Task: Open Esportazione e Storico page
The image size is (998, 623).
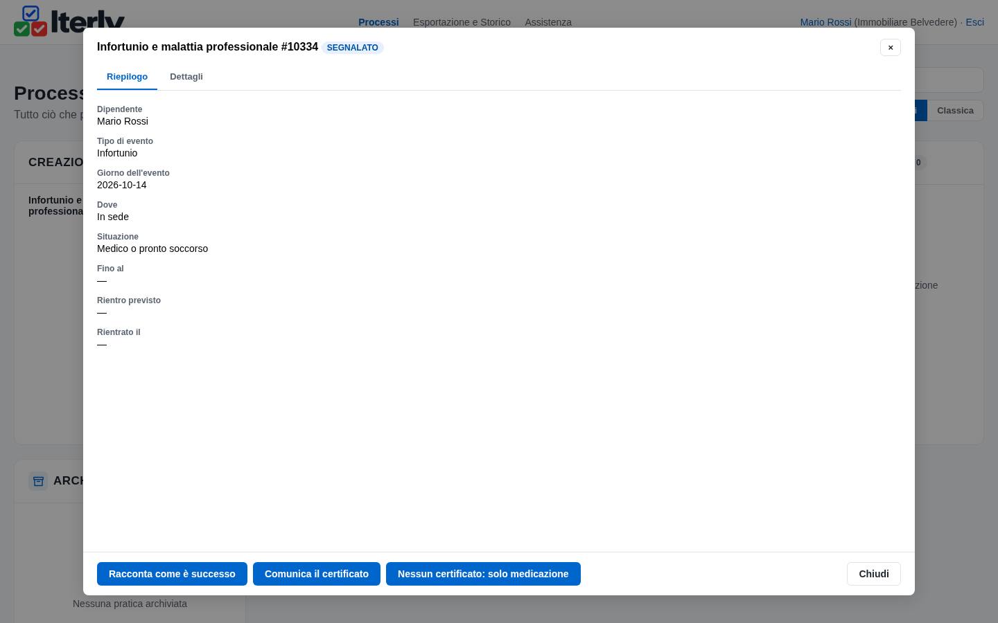Action: 462,22
